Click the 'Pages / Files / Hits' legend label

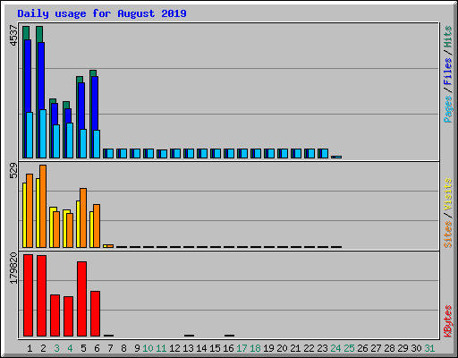(x=447, y=74)
